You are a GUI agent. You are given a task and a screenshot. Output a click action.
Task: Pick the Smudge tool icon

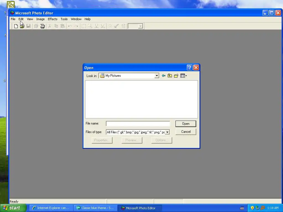(96, 26)
